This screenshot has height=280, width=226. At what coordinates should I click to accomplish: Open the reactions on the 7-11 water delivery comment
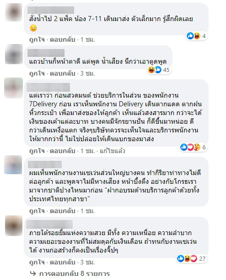[x=196, y=36]
